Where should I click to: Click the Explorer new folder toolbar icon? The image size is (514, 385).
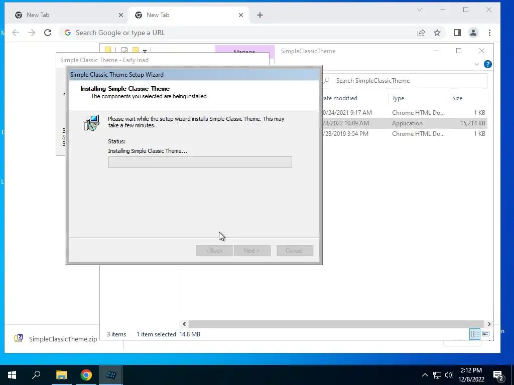[135, 50]
